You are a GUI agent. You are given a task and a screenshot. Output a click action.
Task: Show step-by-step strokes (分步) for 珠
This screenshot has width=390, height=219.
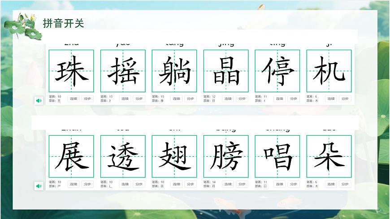pyautogui.click(x=87, y=99)
